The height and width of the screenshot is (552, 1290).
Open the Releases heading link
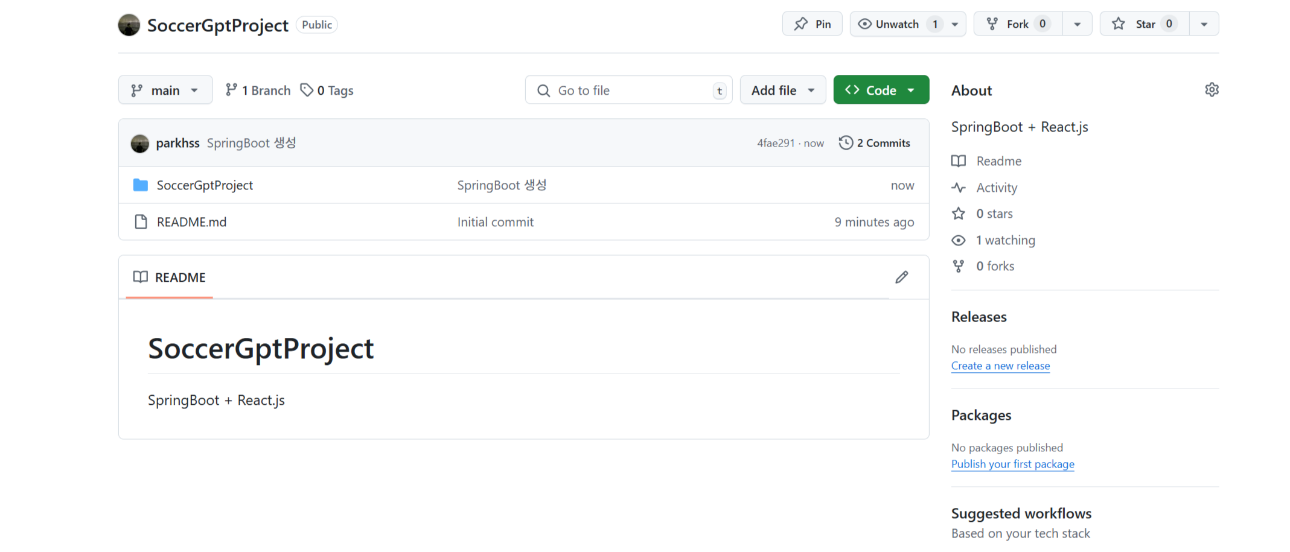click(x=979, y=317)
